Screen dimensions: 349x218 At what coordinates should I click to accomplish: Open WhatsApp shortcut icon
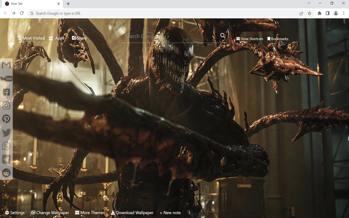point(6,146)
